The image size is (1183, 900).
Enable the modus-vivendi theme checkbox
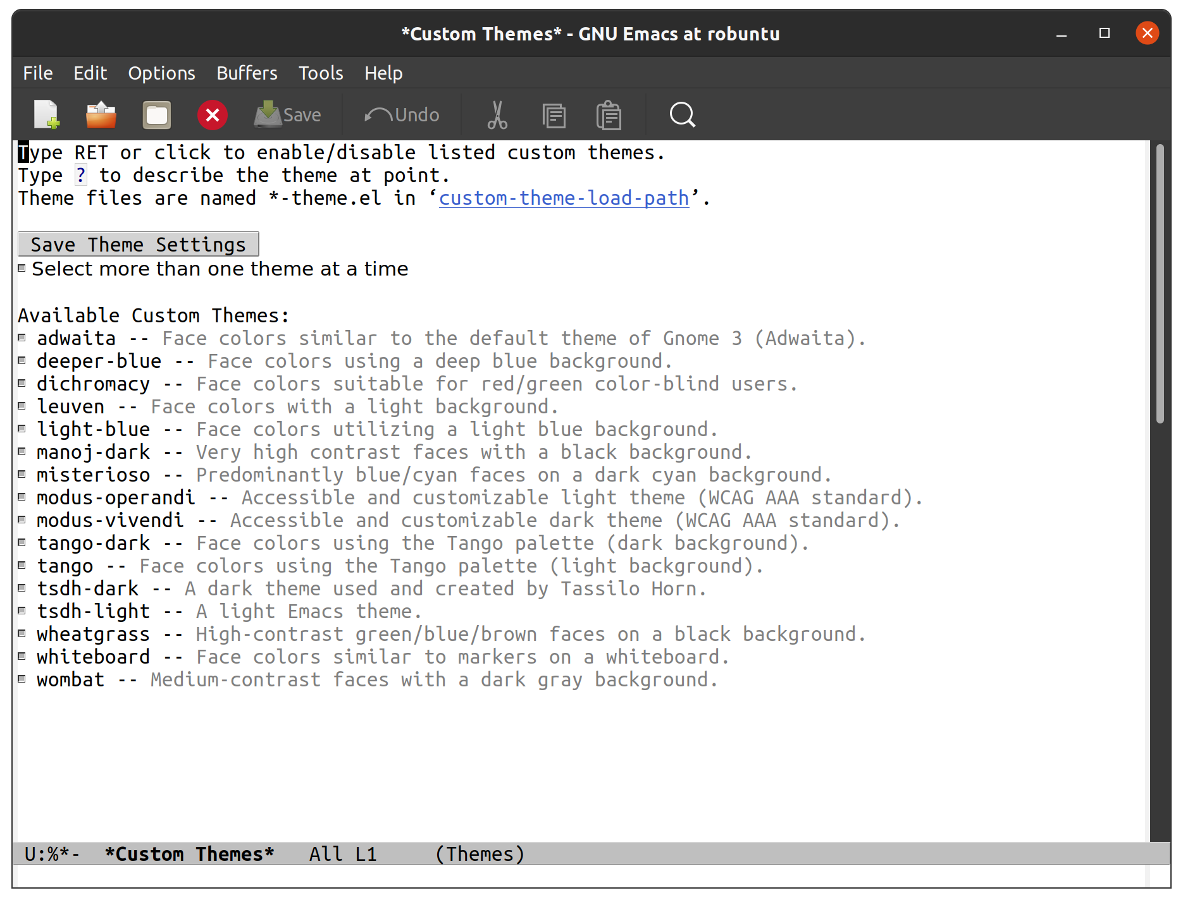[22, 520]
